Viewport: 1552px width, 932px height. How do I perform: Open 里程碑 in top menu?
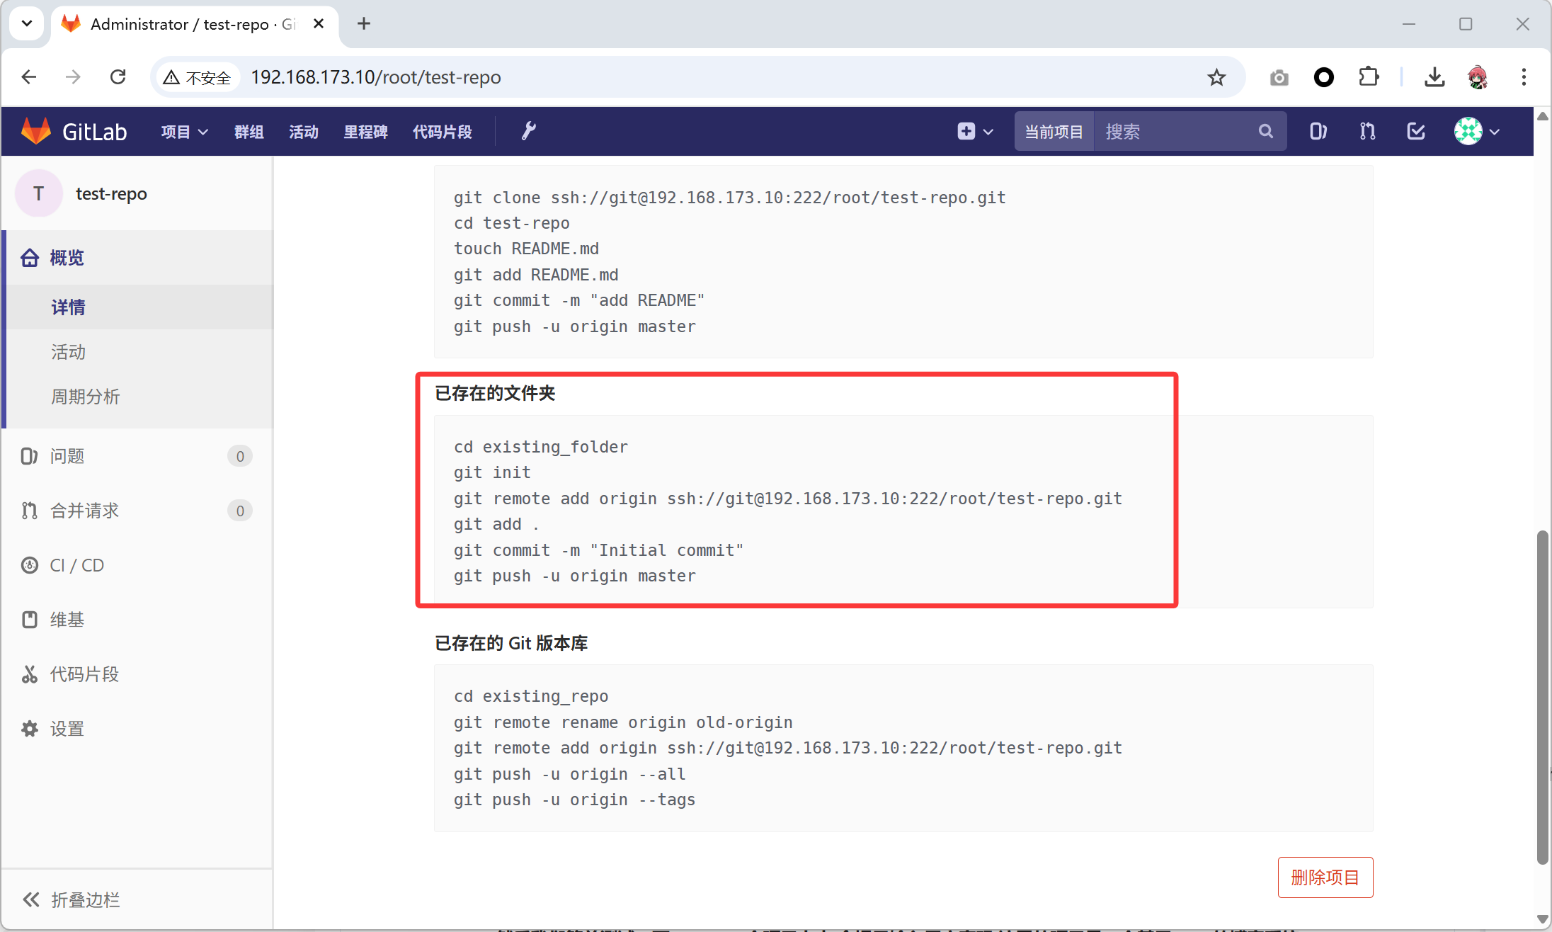365,132
